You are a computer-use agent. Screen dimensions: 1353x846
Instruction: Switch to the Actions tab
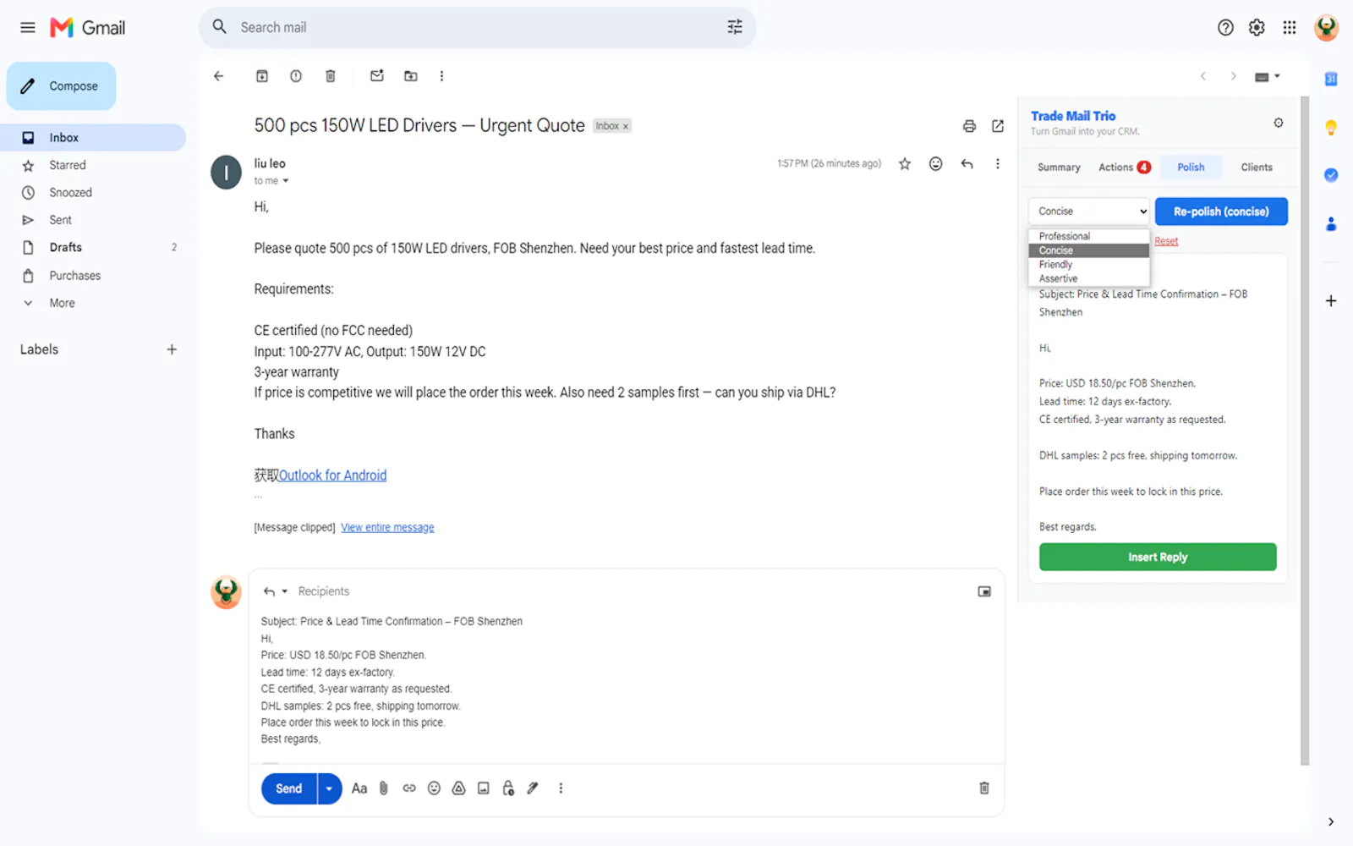tap(1124, 168)
